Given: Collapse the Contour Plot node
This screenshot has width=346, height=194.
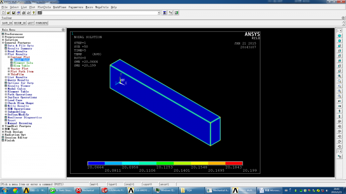Looking at the screenshot, I should coord(9,57).
